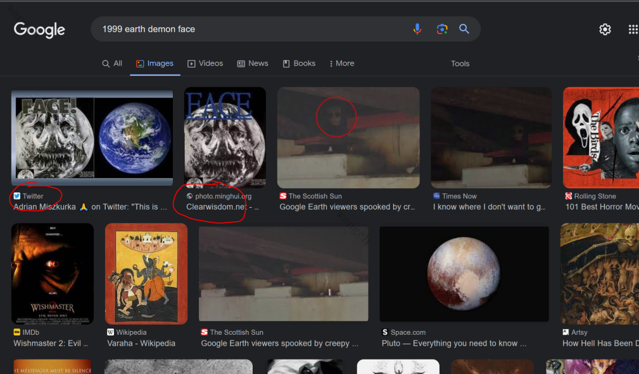Image resolution: width=639 pixels, height=374 pixels.
Task: Click the Rolling Stone favicon
Action: pos(569,196)
